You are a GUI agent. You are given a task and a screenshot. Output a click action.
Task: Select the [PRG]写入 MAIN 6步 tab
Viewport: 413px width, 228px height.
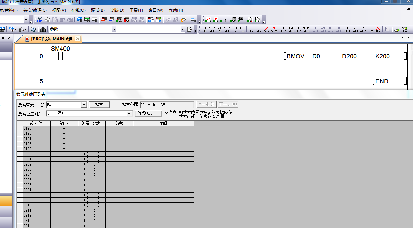click(x=51, y=39)
